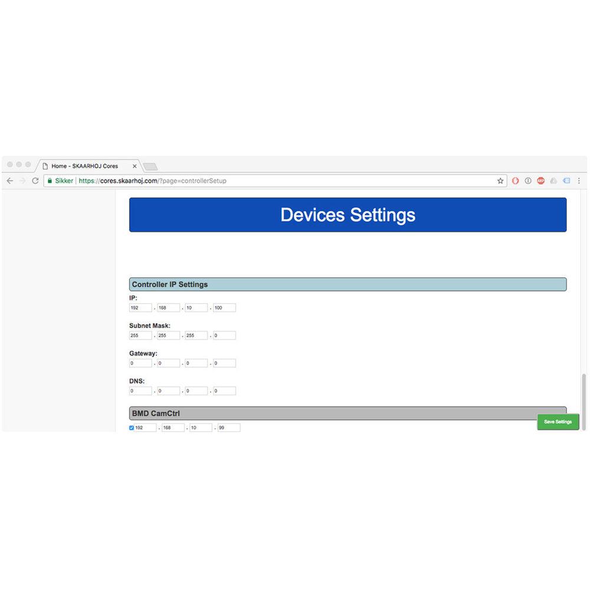Screen dimensions: 590x590
Task: Click the browser back arrow
Action: [x=9, y=181]
